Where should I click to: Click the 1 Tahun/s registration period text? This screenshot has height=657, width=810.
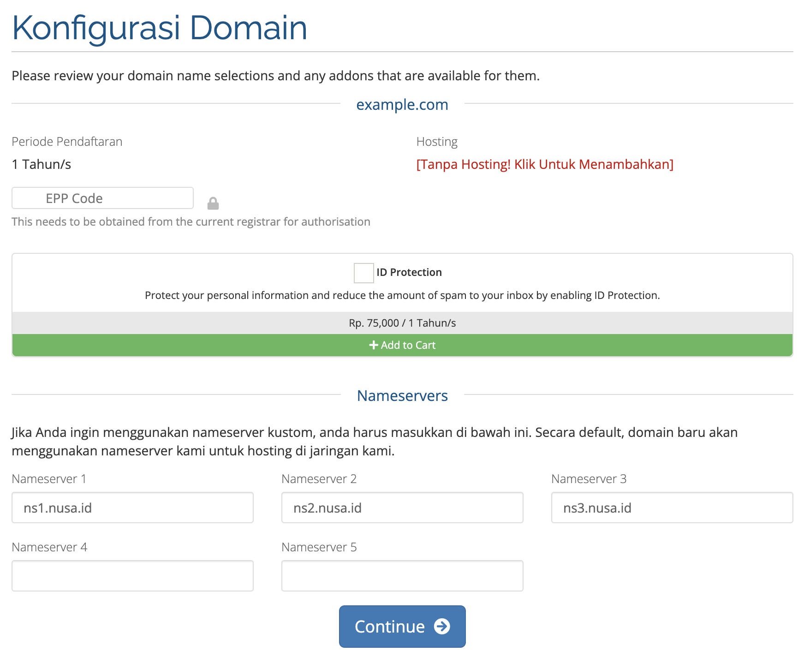pyautogui.click(x=42, y=164)
